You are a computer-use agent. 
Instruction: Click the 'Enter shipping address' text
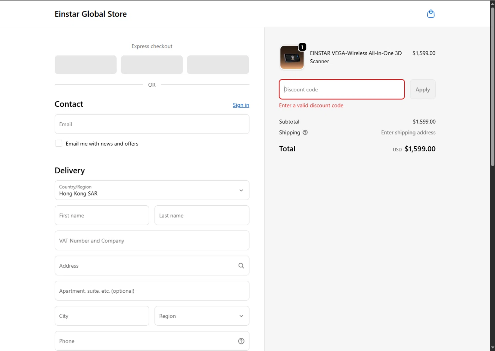pyautogui.click(x=408, y=132)
